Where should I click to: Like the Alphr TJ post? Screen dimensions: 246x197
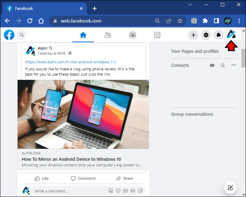point(42,178)
